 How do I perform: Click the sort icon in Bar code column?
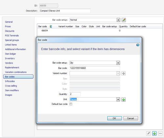click(x=51, y=26)
